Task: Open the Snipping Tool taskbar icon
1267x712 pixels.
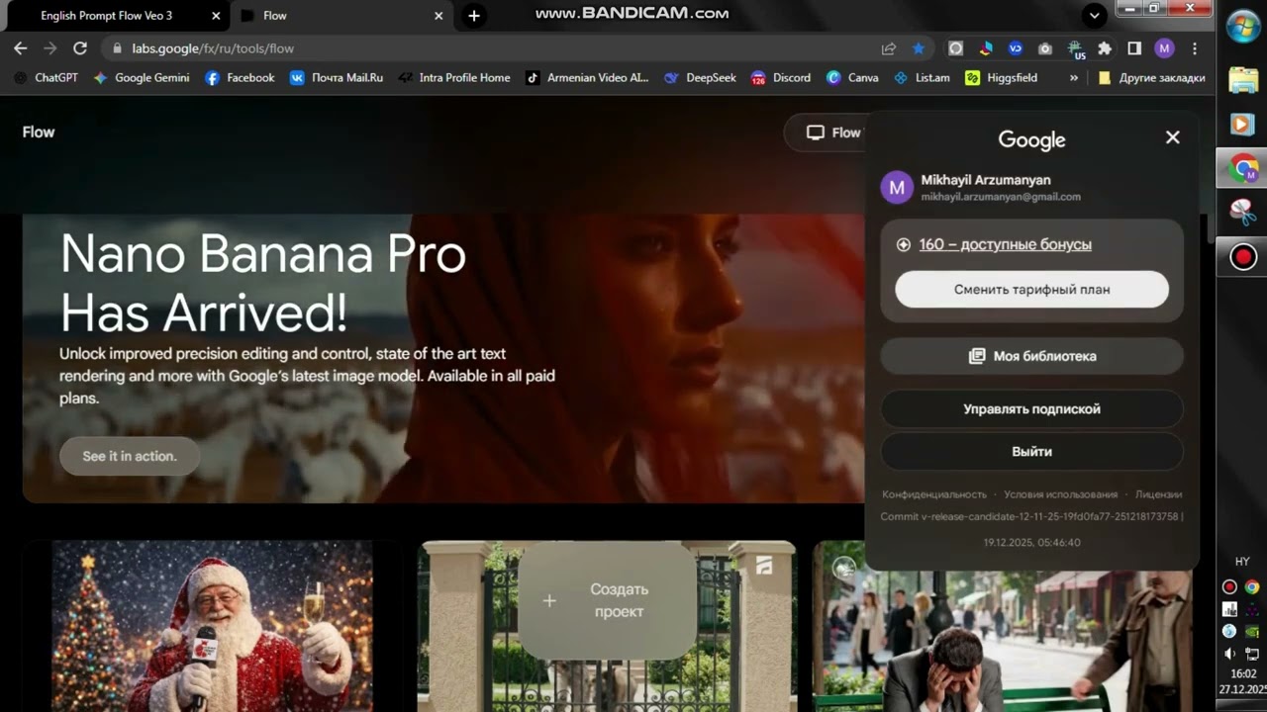Action: pos(1242,213)
